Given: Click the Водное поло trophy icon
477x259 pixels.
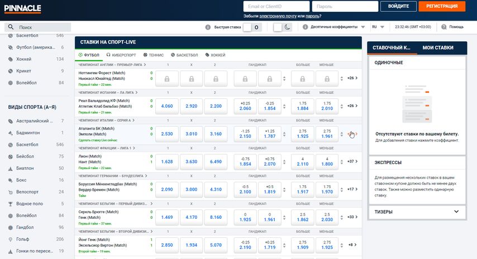Looking at the screenshot, I should [x=11, y=204].
